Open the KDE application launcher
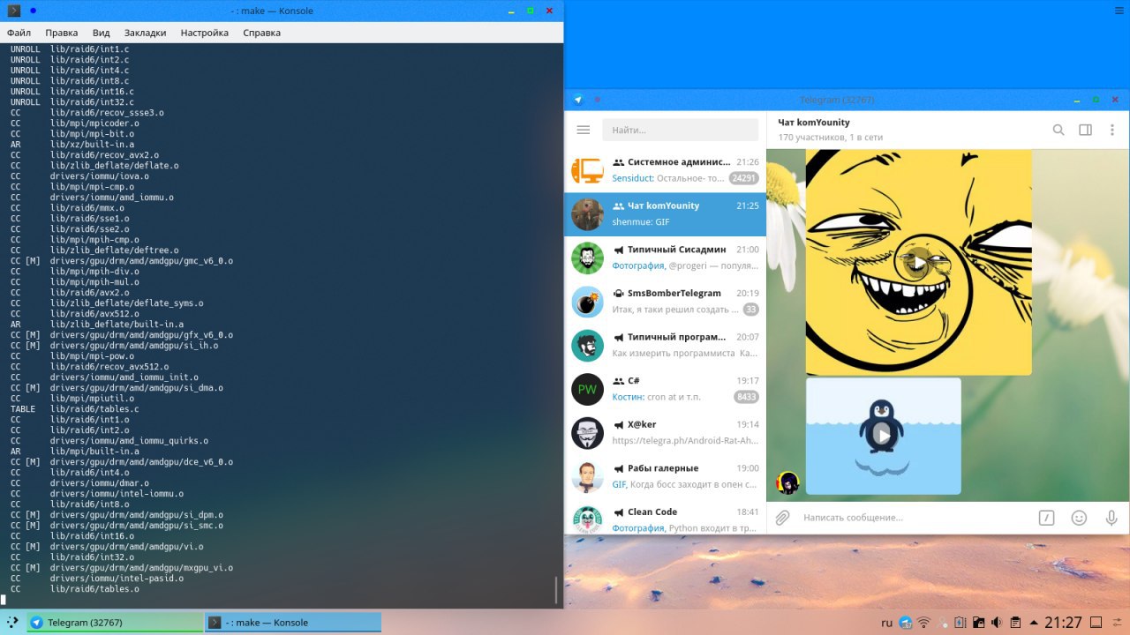The height and width of the screenshot is (635, 1130). [x=13, y=623]
